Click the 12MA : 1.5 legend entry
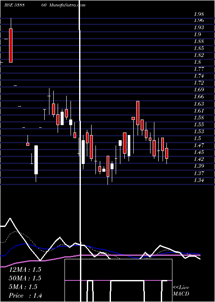 (25, 270)
